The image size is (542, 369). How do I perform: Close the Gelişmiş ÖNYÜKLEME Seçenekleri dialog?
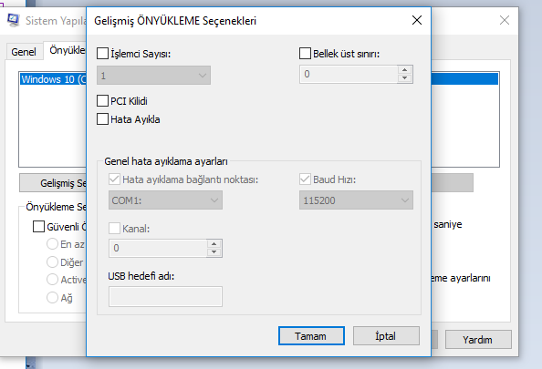(417, 20)
